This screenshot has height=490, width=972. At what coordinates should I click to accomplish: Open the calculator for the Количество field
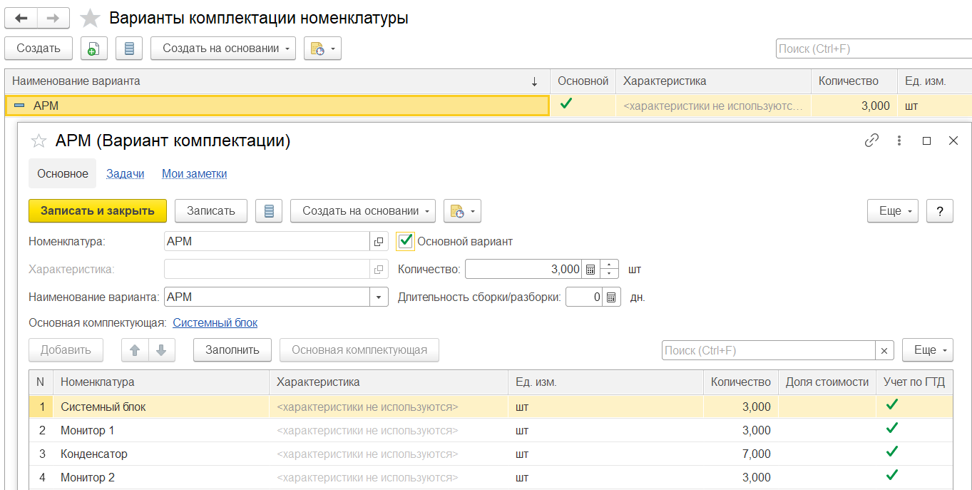590,270
